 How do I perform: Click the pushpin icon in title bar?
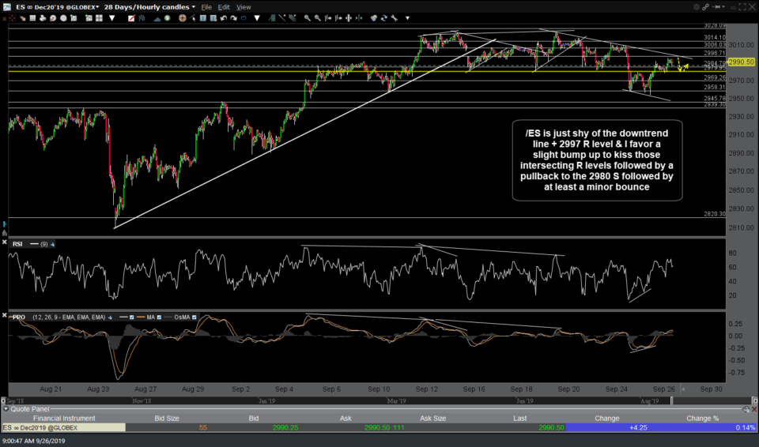[716, 7]
